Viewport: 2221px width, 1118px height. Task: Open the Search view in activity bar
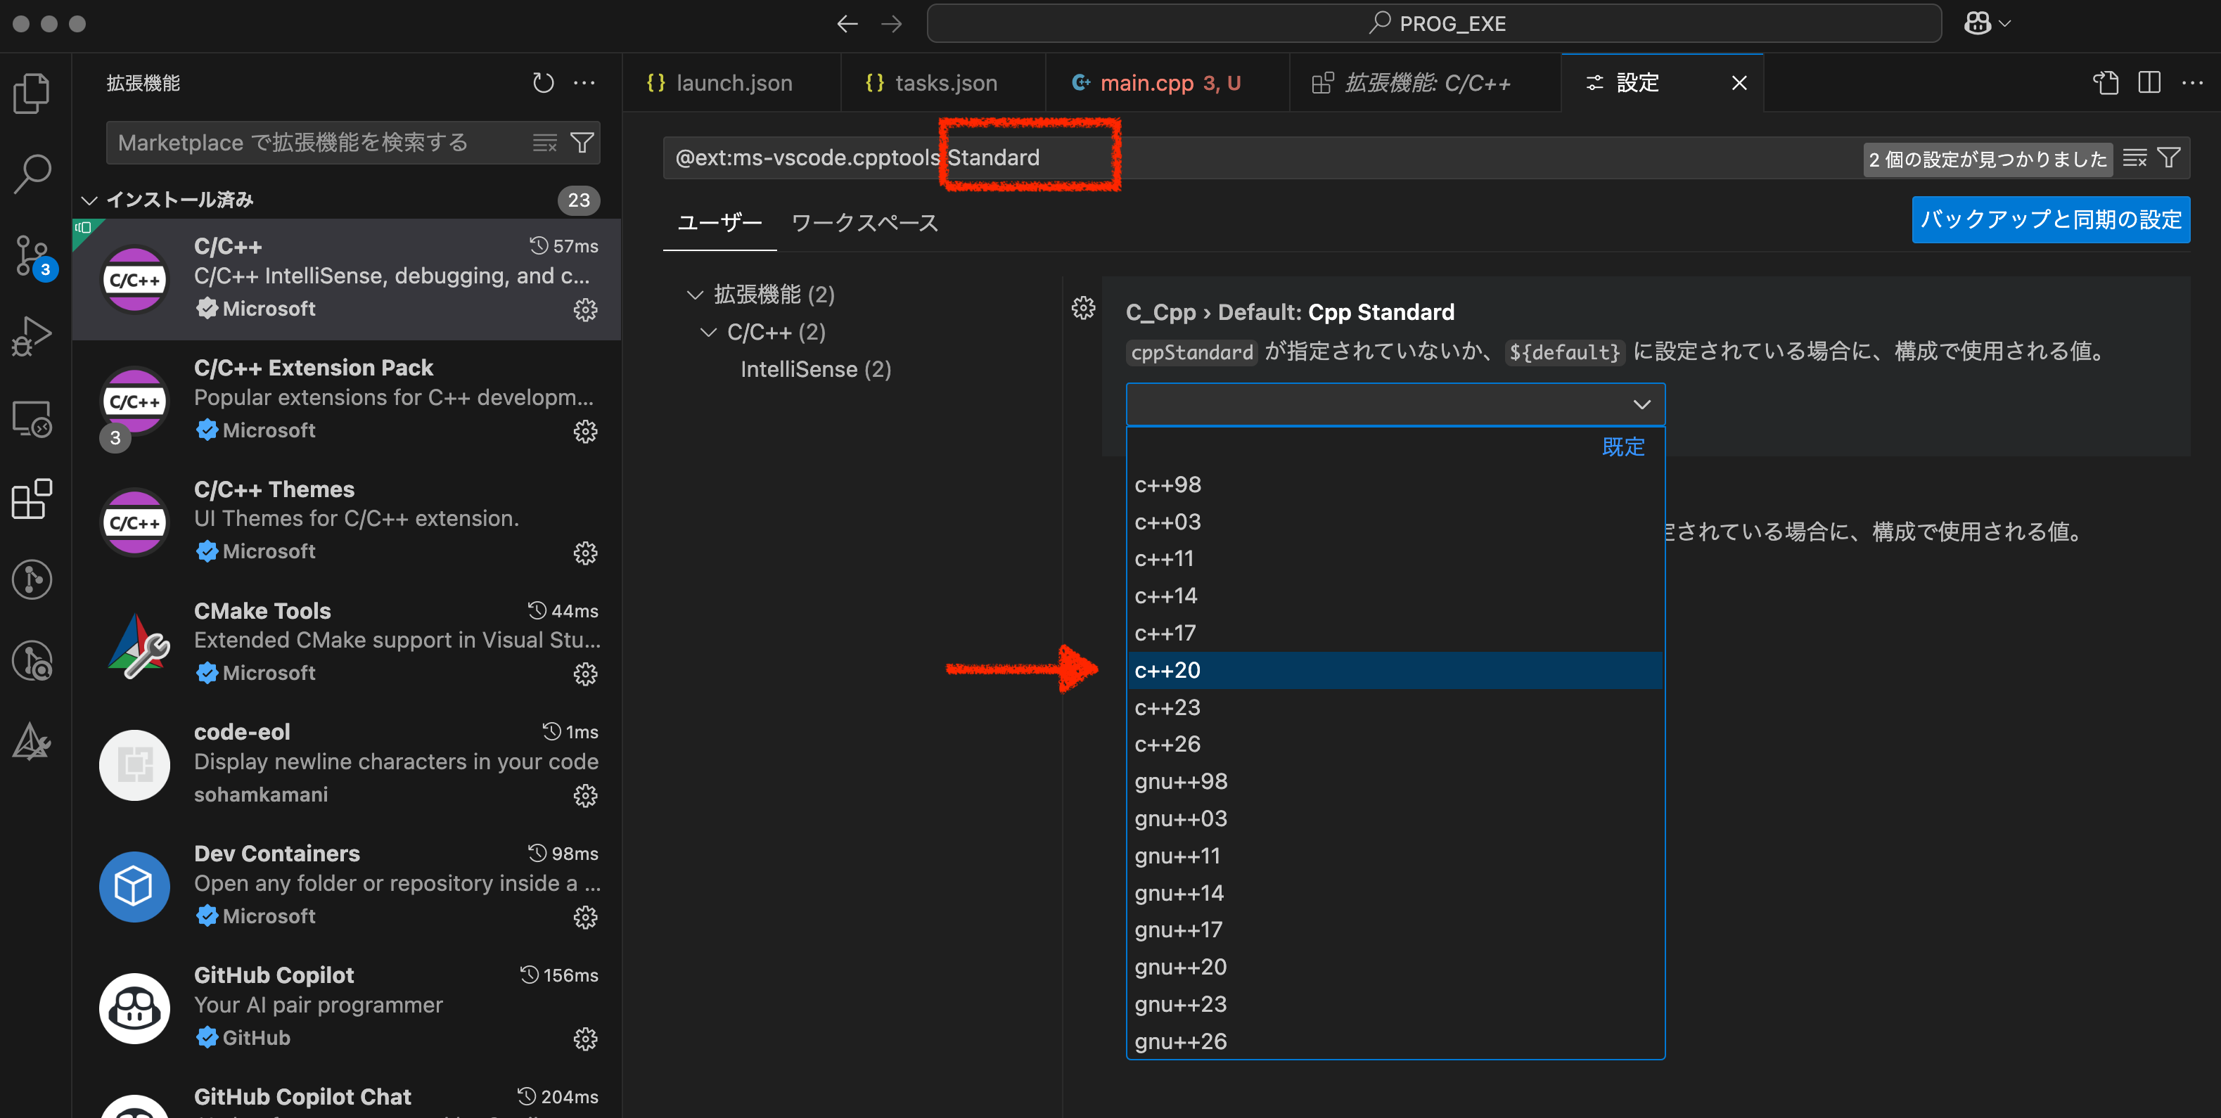point(33,175)
